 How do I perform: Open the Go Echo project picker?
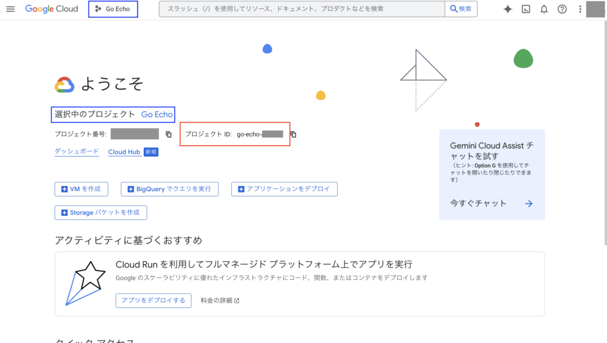[113, 9]
